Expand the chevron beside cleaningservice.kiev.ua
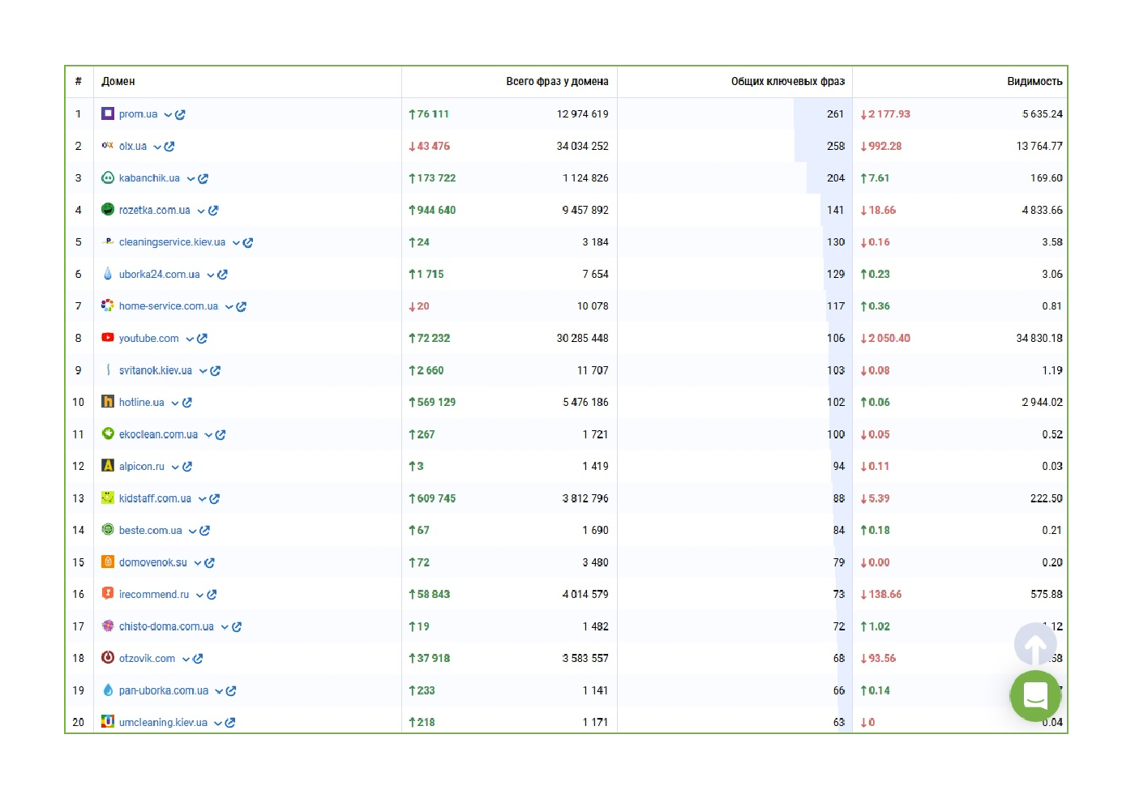Screen dimensions: 1135x803 point(236,243)
